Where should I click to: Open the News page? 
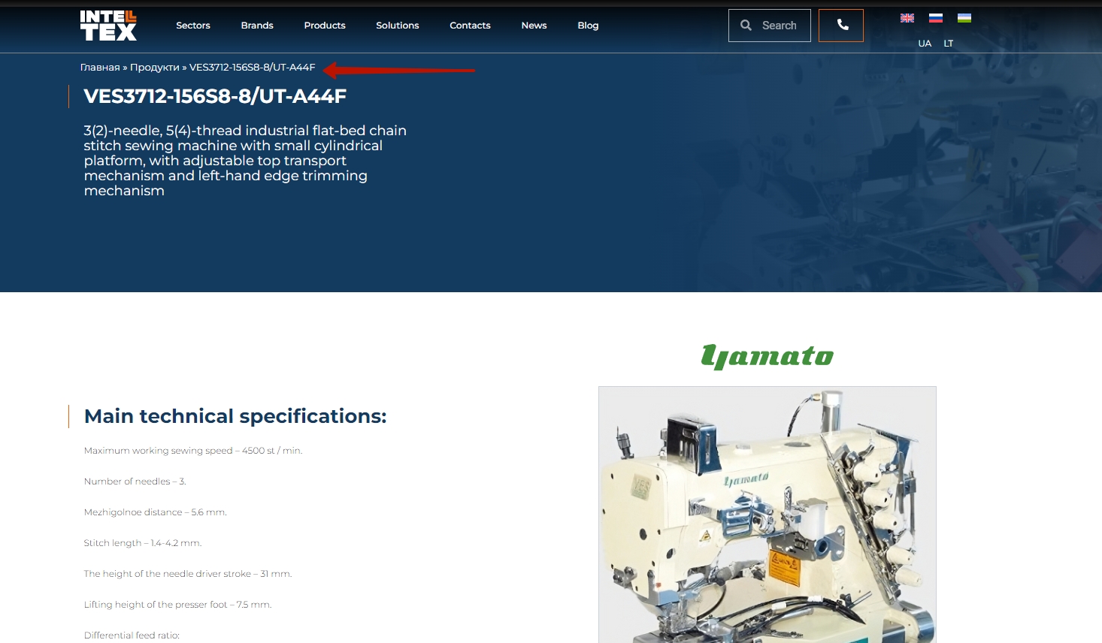(x=534, y=26)
